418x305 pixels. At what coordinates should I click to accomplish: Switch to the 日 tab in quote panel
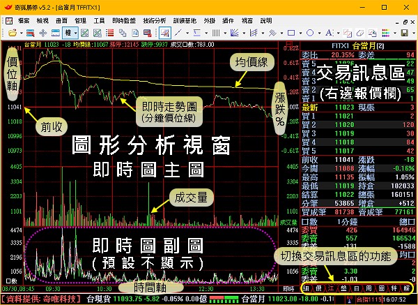click(x=356, y=288)
